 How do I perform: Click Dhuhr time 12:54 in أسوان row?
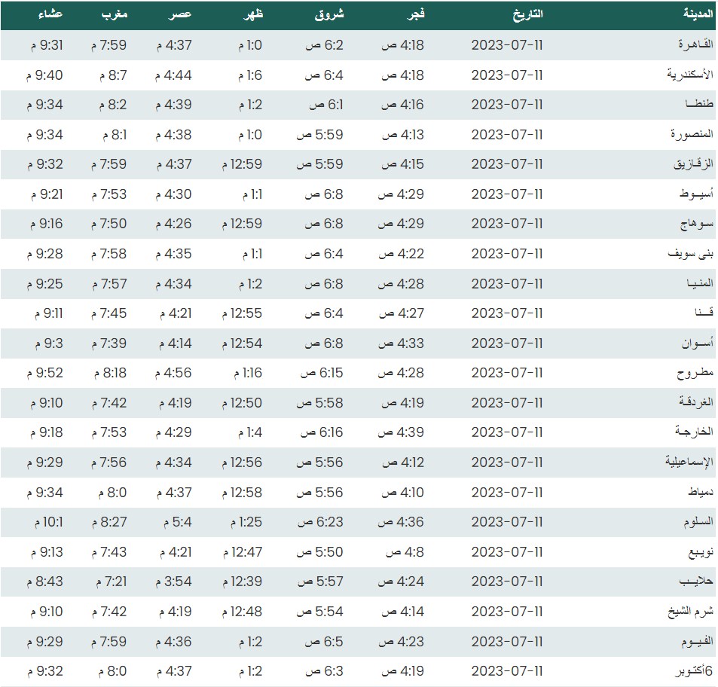(242, 343)
